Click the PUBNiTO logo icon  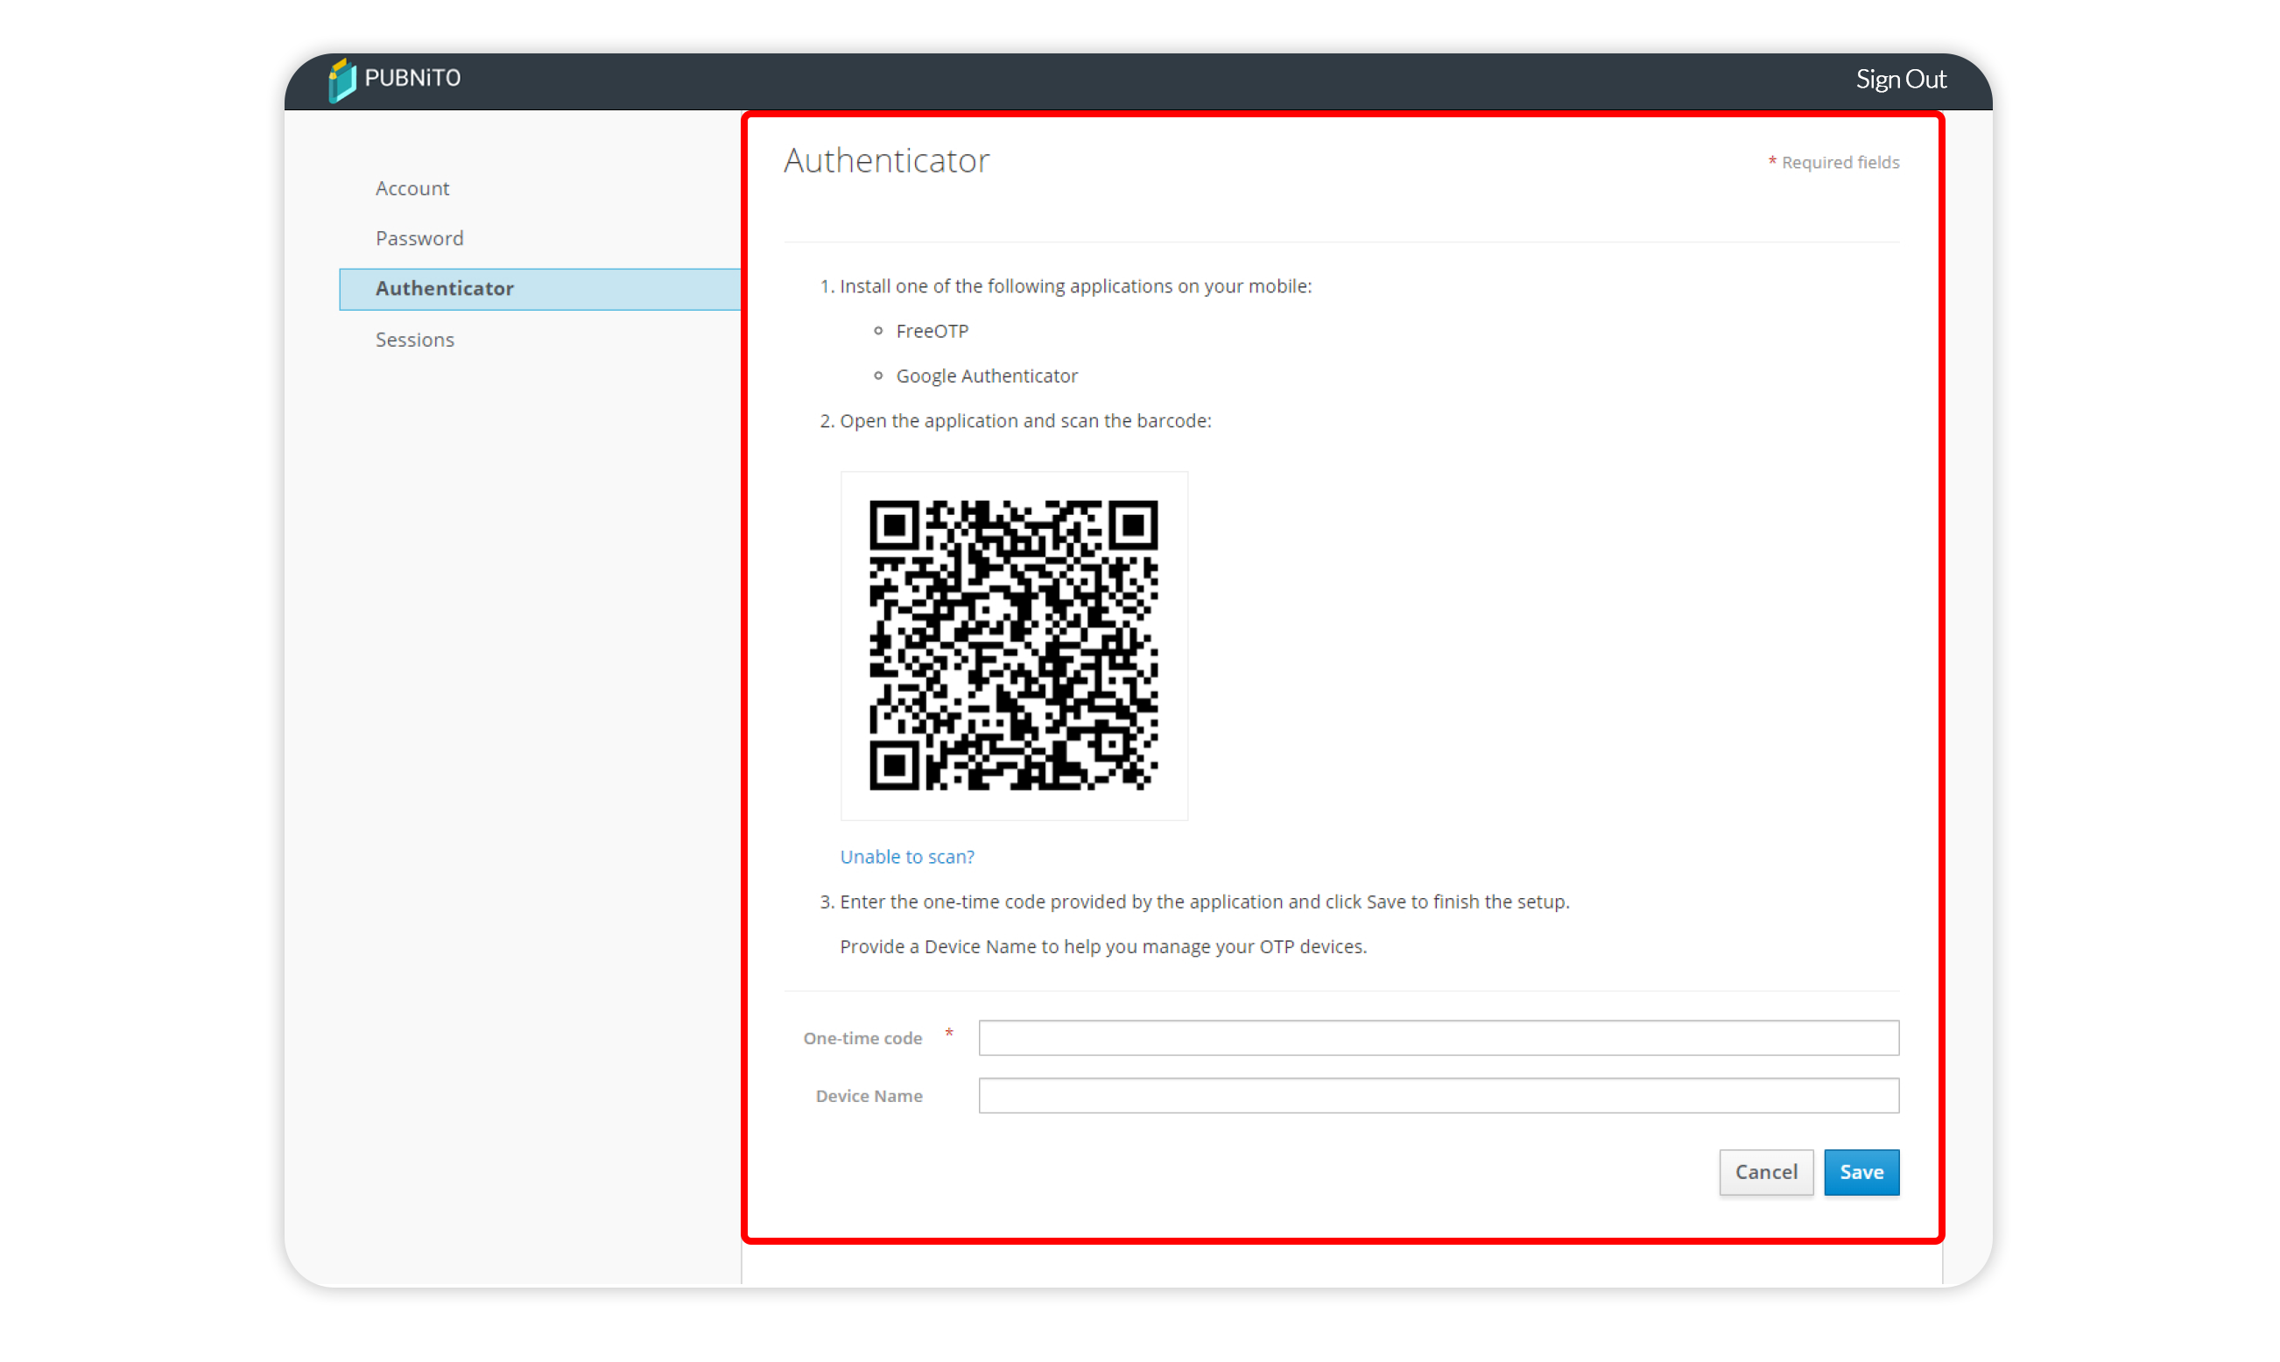pyautogui.click(x=342, y=79)
